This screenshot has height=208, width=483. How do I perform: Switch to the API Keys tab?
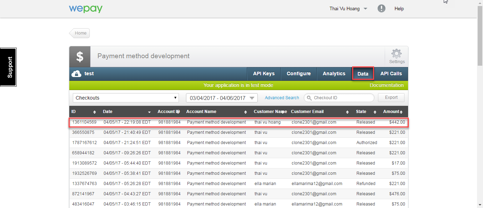(x=264, y=74)
